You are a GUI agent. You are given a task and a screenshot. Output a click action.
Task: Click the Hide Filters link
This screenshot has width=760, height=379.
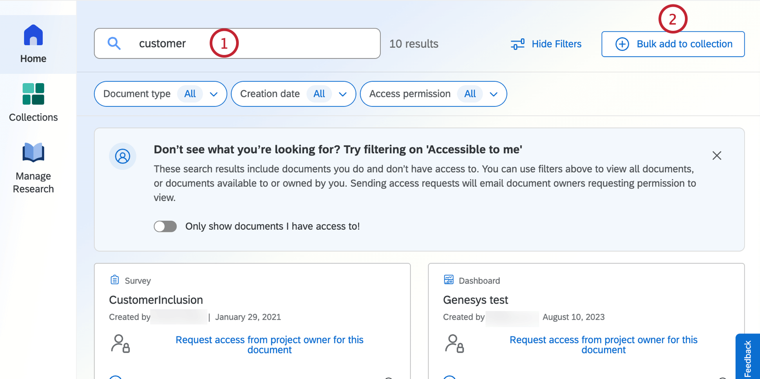tap(556, 44)
